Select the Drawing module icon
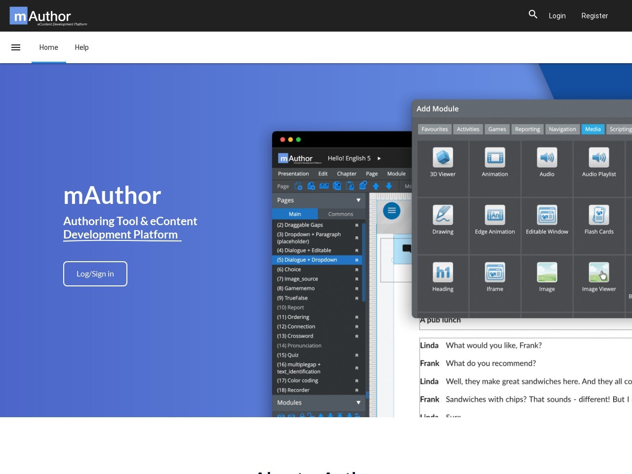632x474 pixels. [x=443, y=215]
